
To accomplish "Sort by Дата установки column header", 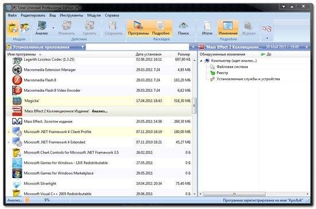I will point(149,55).
